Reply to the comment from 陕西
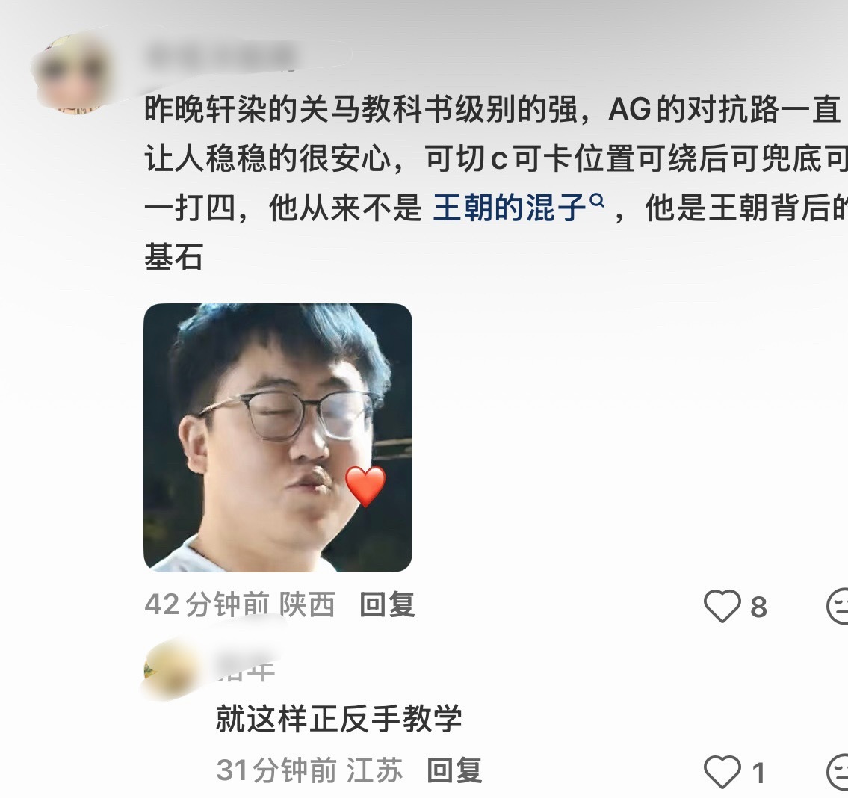The width and height of the screenshot is (848, 798). coord(387,605)
